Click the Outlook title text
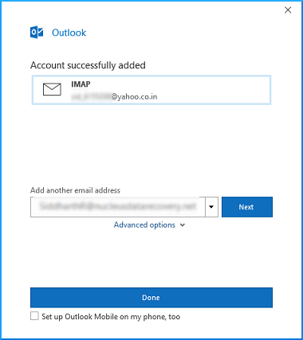303x340 pixels. click(69, 33)
